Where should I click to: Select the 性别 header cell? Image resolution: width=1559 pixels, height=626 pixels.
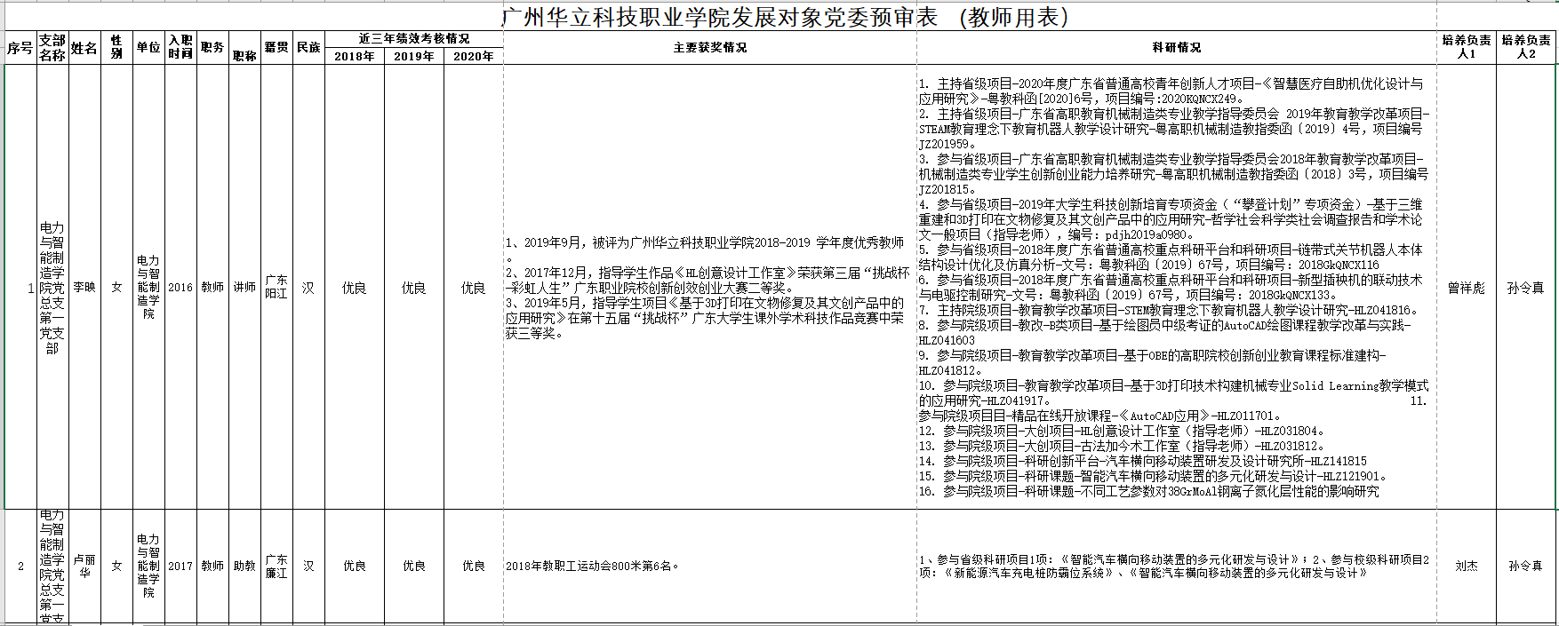point(116,48)
